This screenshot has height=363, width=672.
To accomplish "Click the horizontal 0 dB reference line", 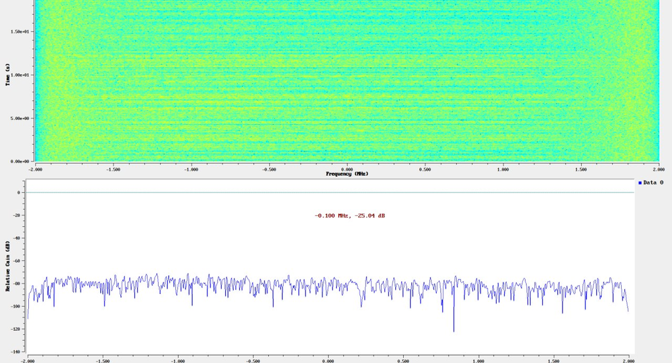I will tap(329, 193).
